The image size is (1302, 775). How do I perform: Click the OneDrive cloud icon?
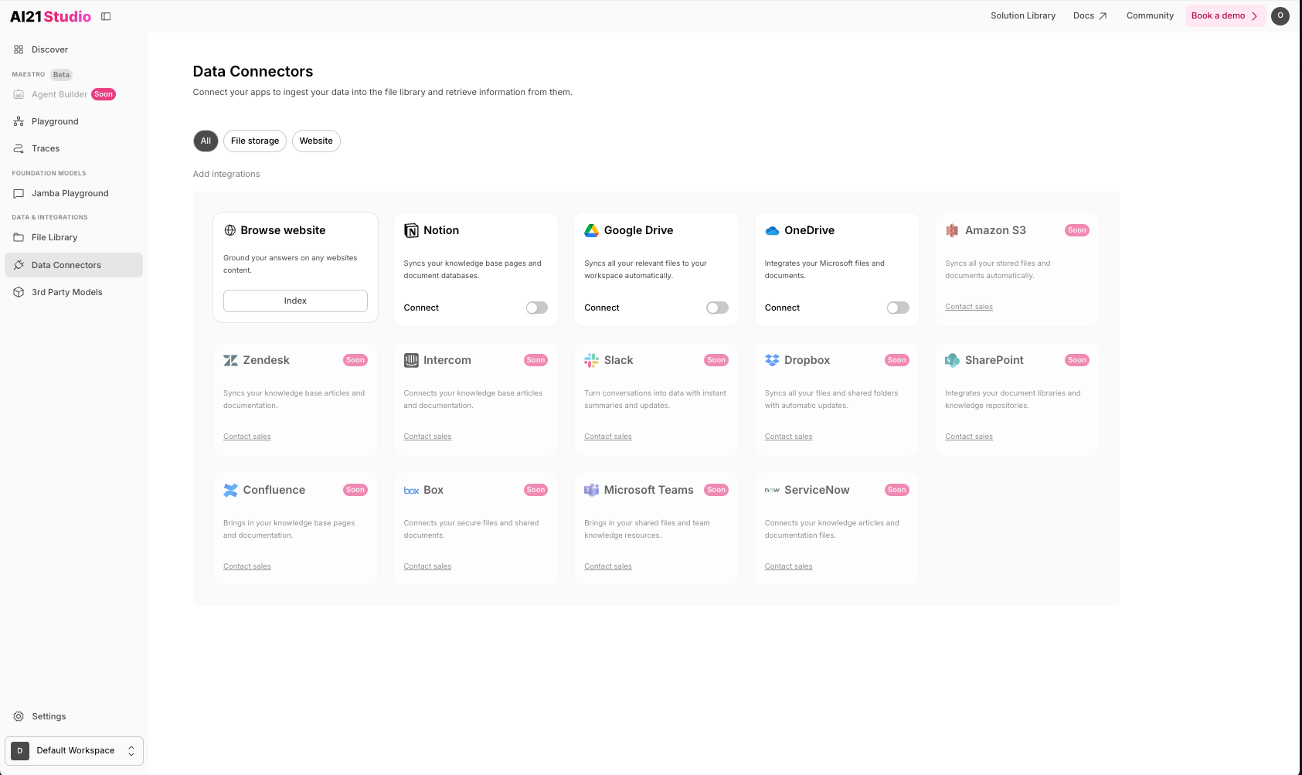(x=772, y=230)
